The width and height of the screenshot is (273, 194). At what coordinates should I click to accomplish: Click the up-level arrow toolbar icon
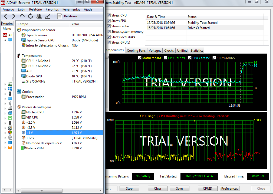click(22, 16)
